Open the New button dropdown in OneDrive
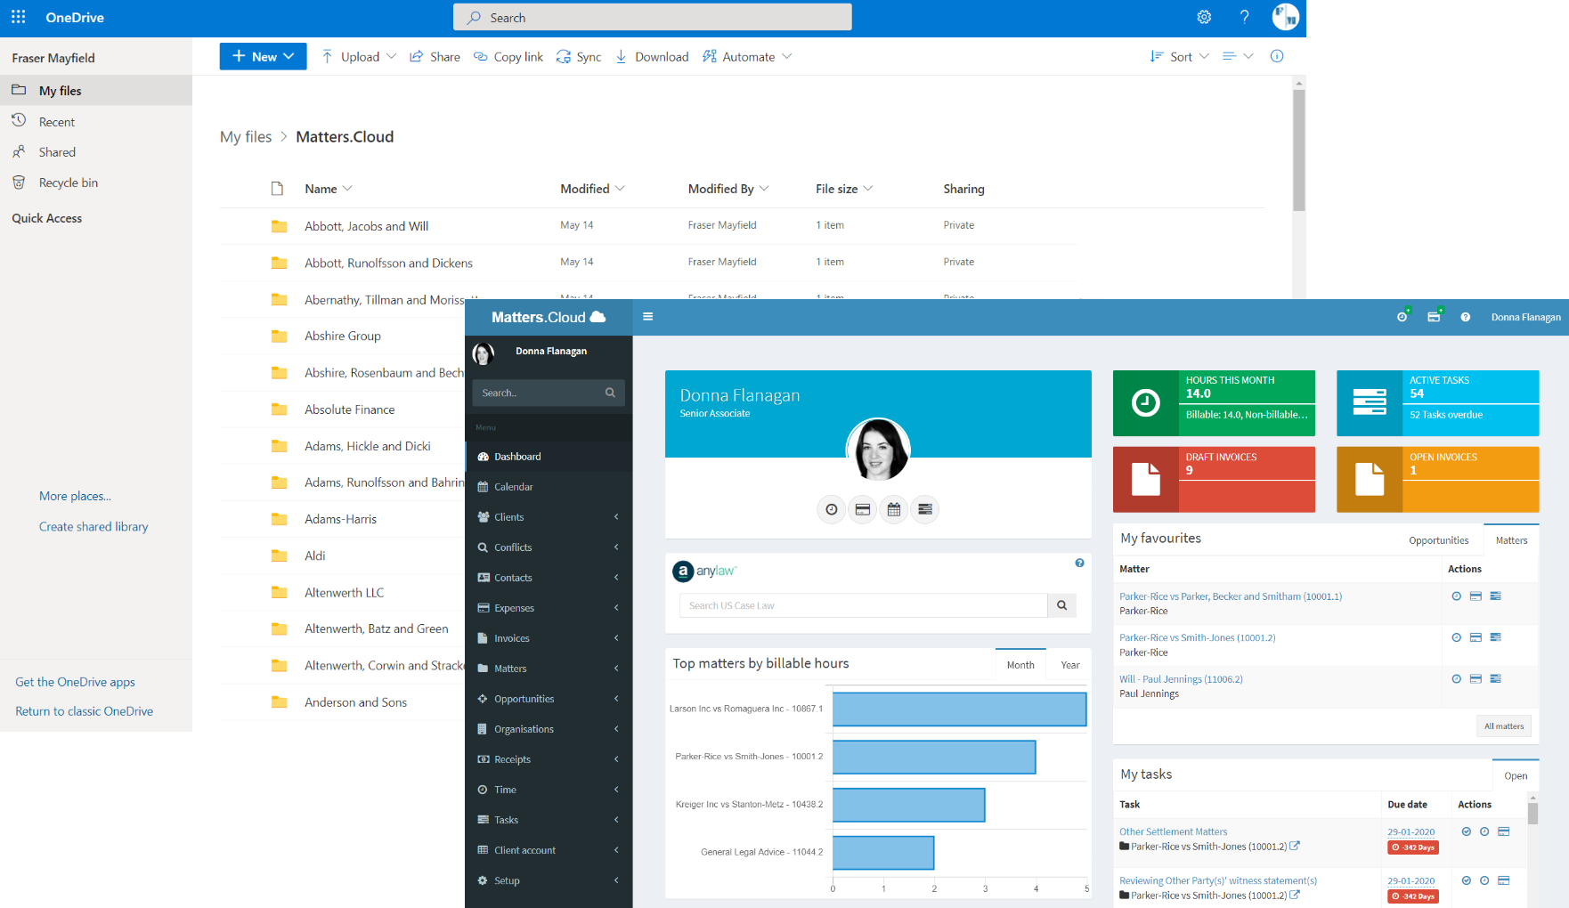1569x908 pixels. [x=289, y=56]
